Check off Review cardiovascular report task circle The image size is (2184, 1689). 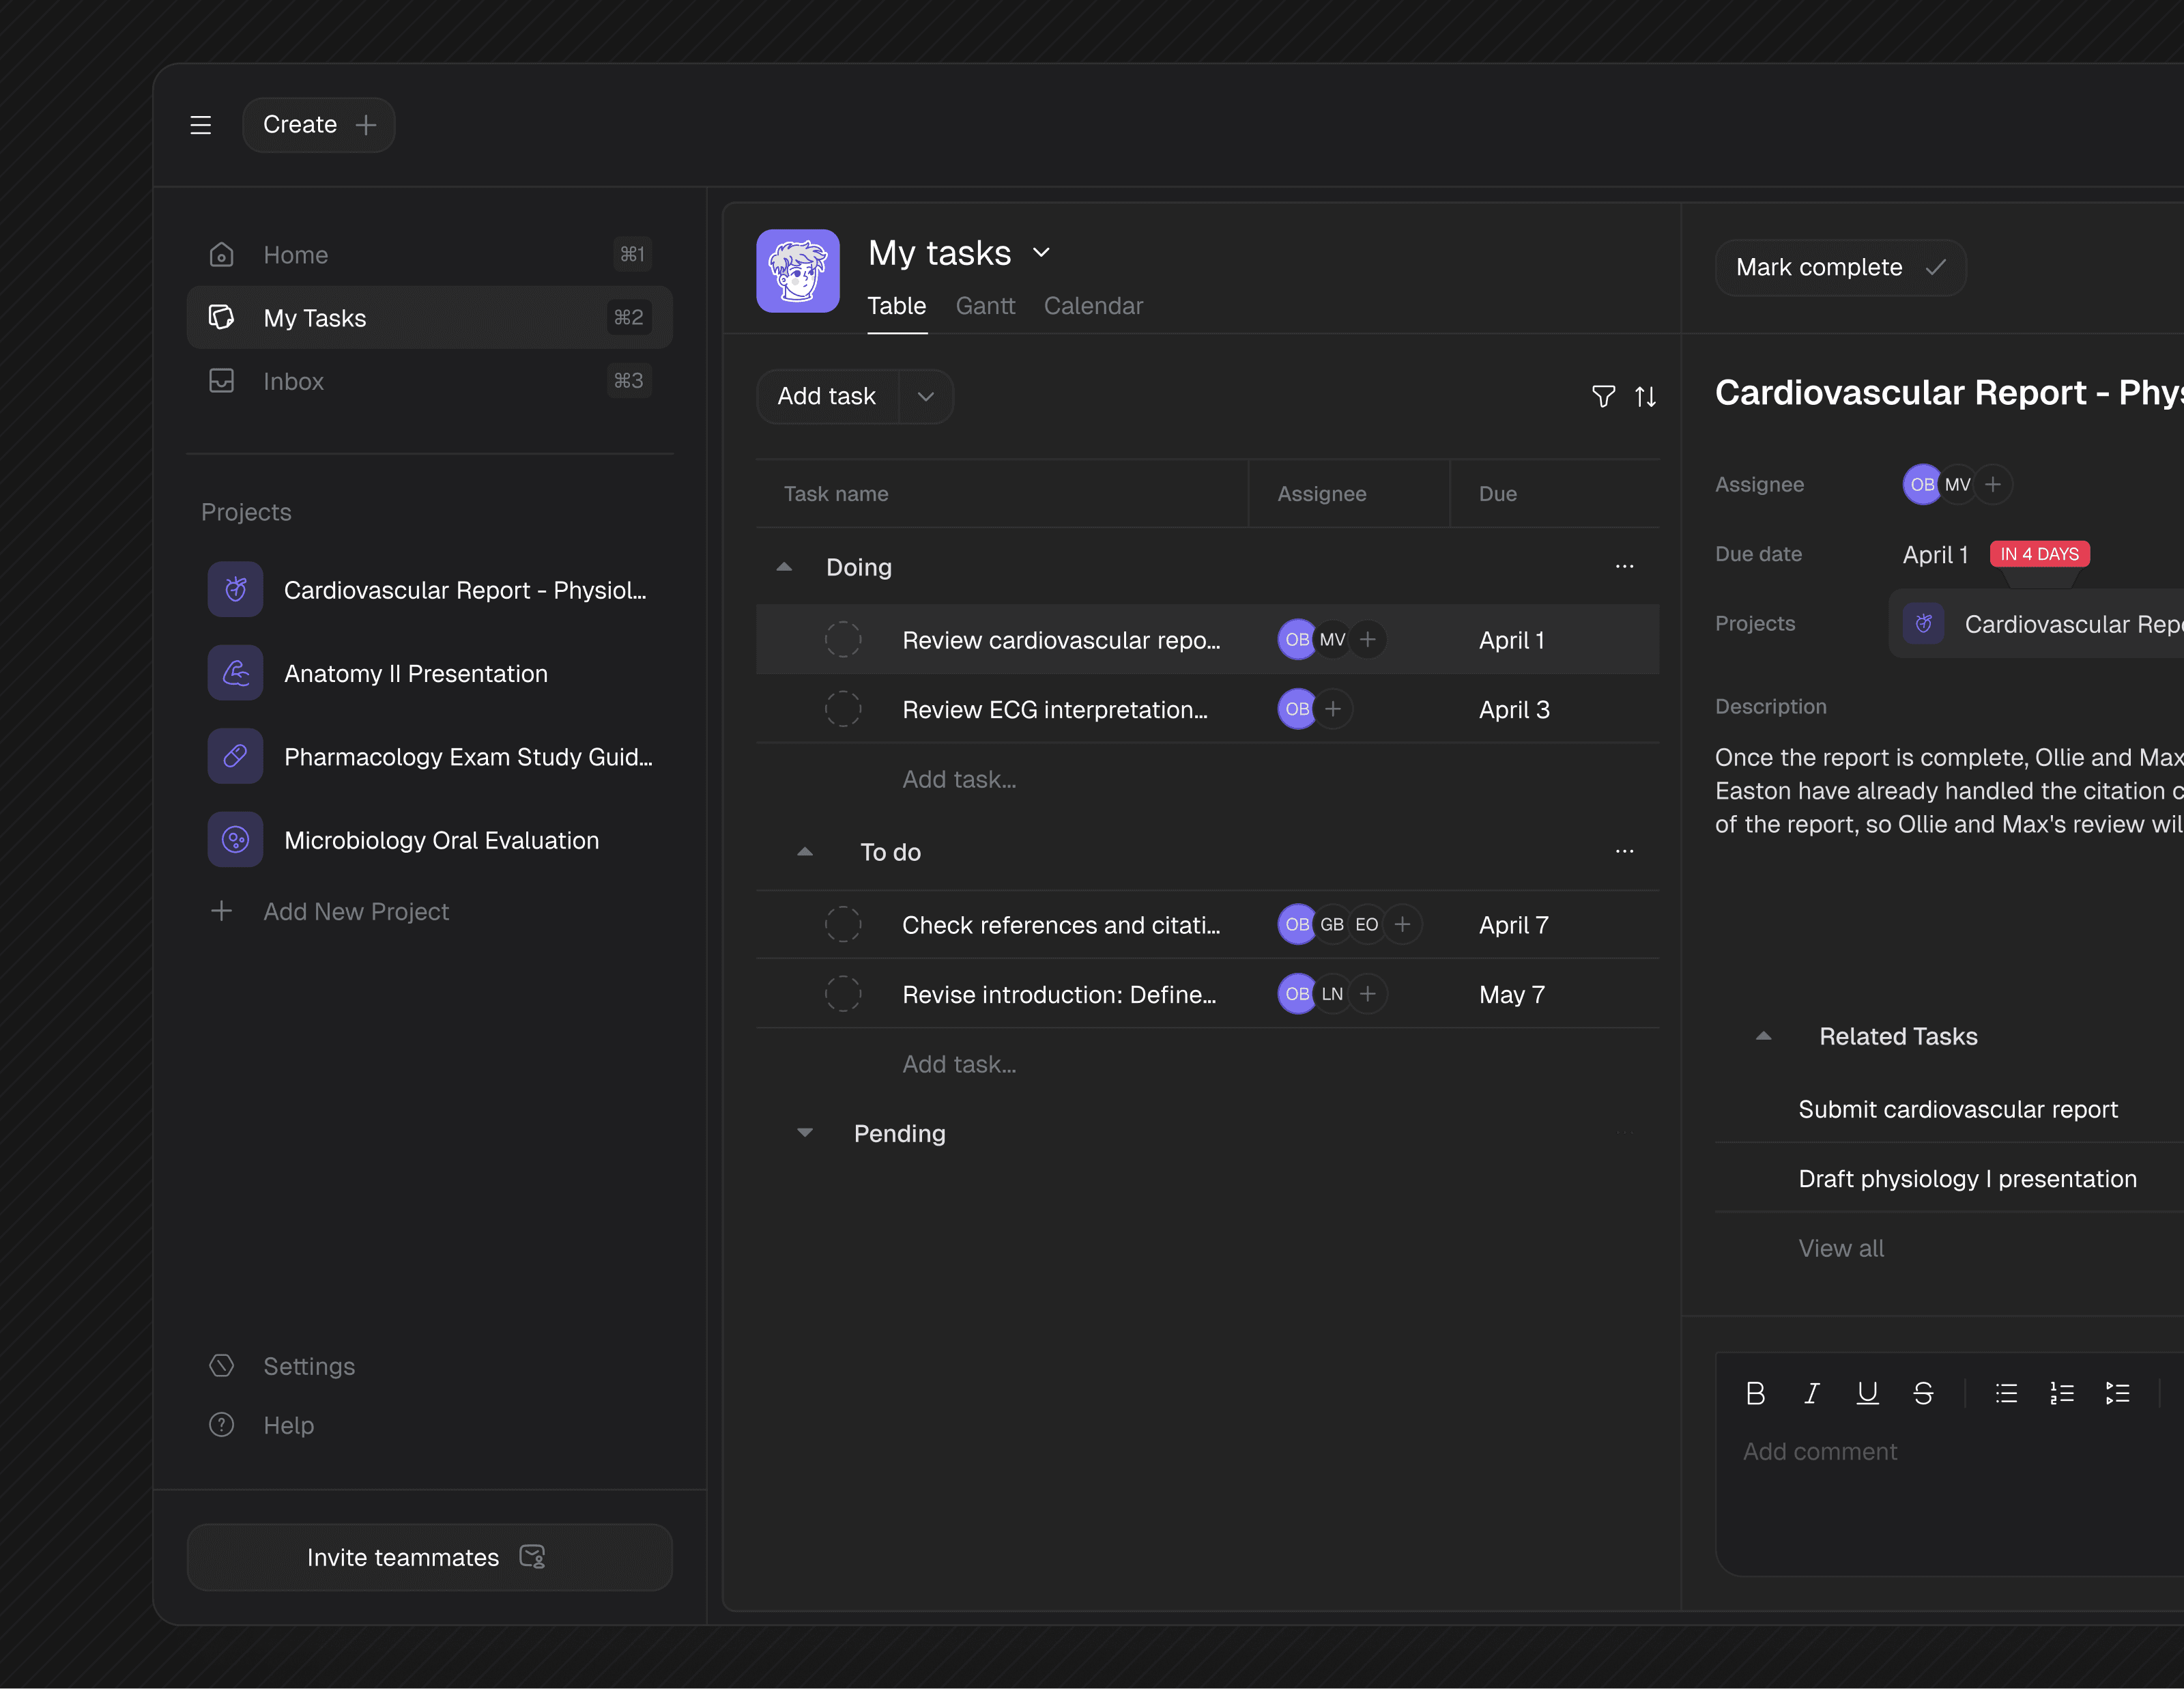[x=843, y=640]
